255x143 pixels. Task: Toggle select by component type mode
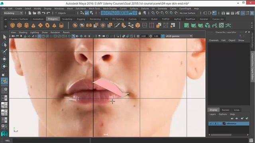[x=91, y=13]
